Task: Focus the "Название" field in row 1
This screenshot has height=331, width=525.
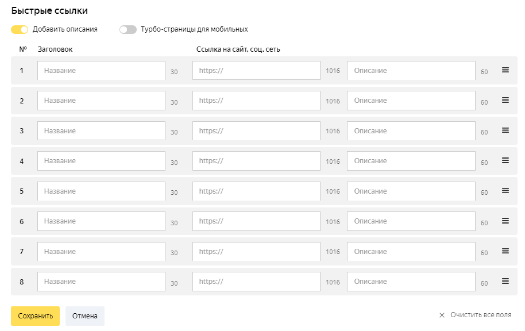Action: (101, 71)
